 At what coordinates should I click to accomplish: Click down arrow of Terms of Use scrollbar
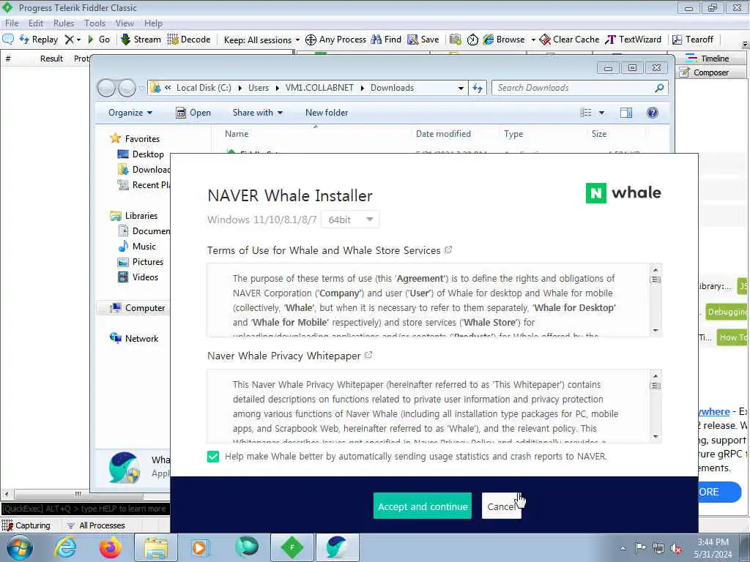[x=656, y=331]
